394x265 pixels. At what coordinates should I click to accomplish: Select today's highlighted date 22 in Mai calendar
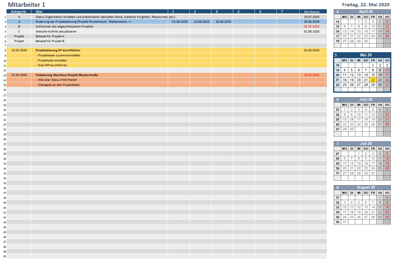point(373,80)
